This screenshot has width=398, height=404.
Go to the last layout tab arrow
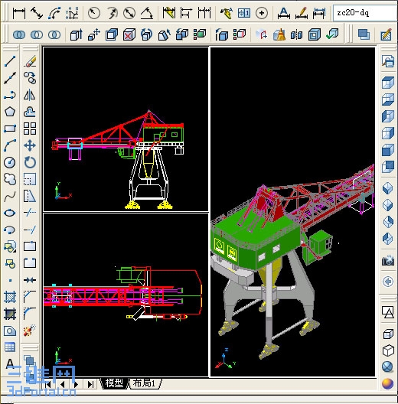tap(90, 384)
